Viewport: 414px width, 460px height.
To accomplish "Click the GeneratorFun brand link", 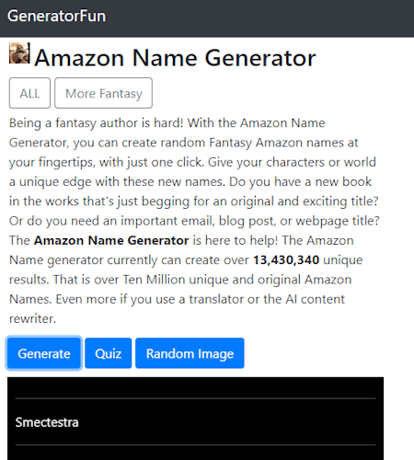I will pos(56,16).
